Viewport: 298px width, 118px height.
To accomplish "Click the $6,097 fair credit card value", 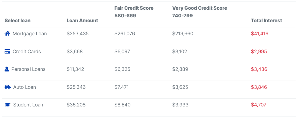I will coord(122,51).
